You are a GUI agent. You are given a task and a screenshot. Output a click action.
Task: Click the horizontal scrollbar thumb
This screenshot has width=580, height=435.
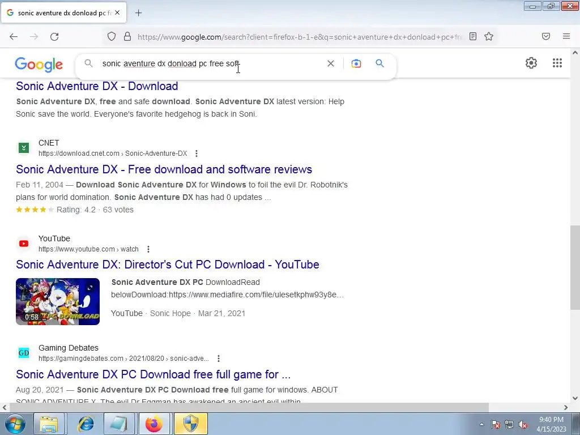click(249, 407)
